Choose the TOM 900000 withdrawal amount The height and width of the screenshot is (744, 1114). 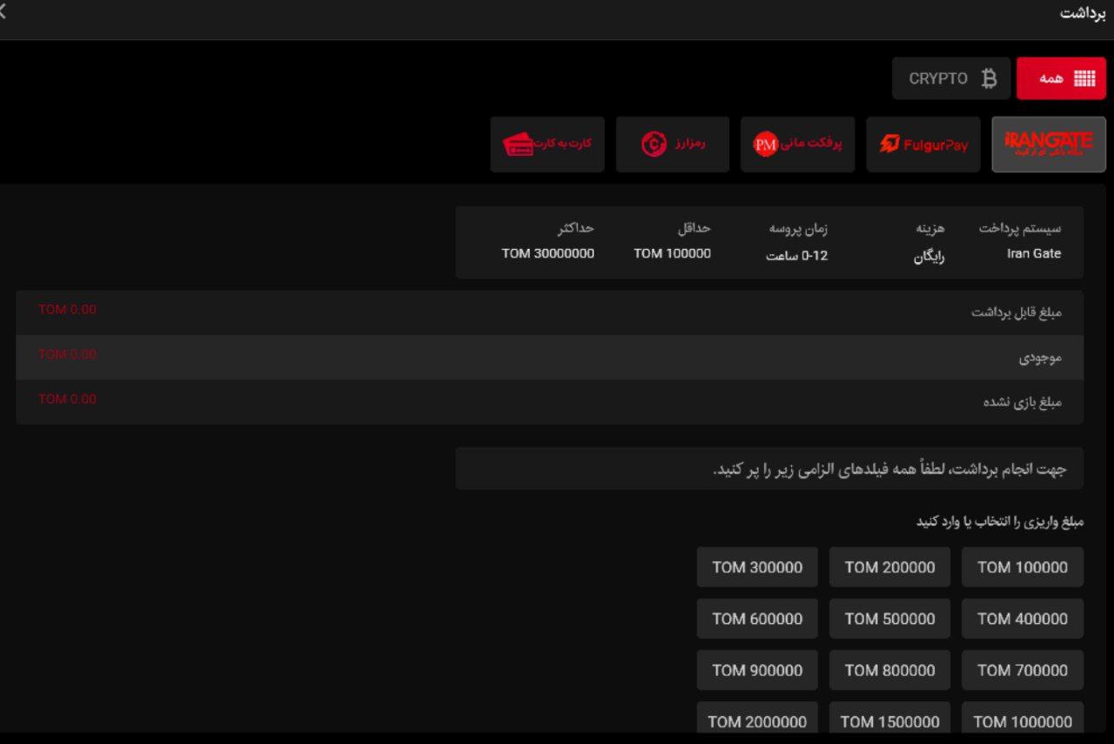[x=757, y=670]
